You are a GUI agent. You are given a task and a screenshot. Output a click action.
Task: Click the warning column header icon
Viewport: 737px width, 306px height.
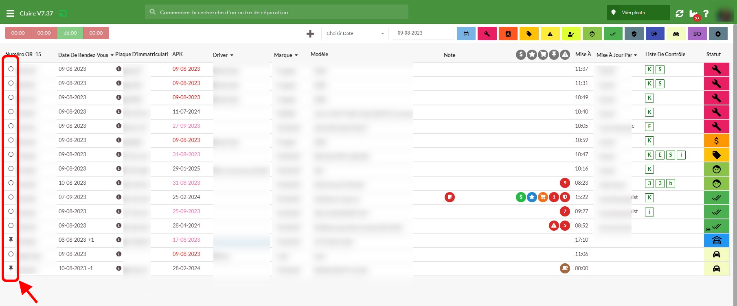point(565,55)
